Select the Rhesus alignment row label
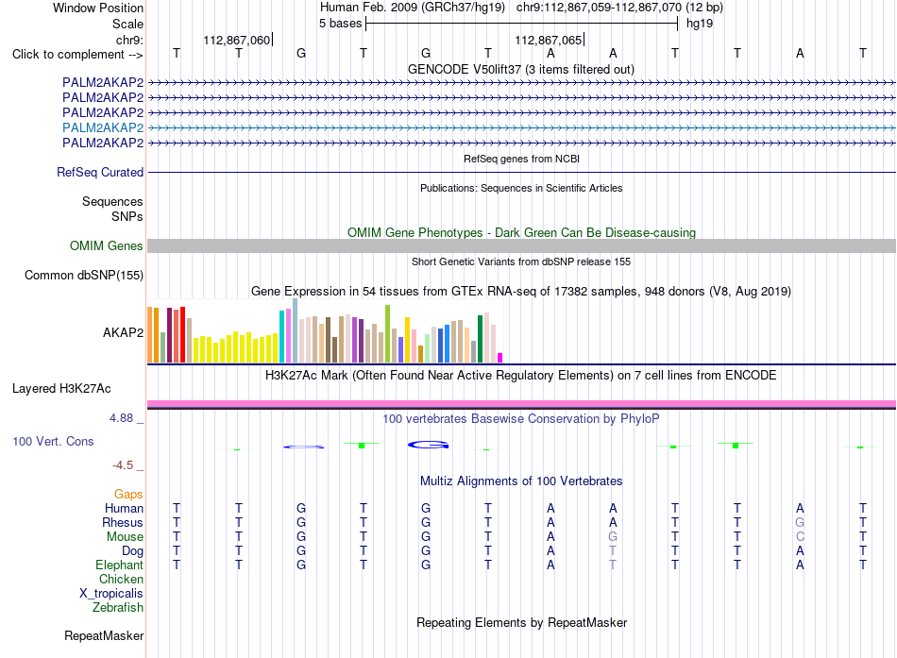 tap(123, 522)
